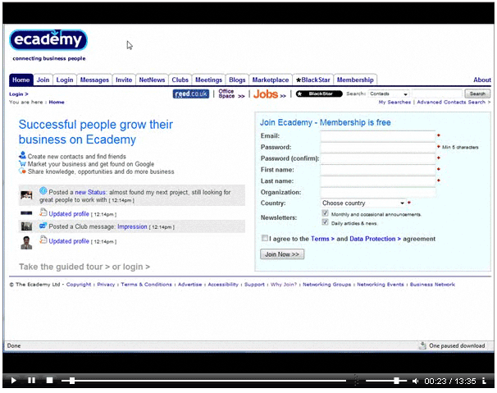This screenshot has width=497, height=393.
Task: Click the BlackStar badge banner
Action: click(319, 94)
